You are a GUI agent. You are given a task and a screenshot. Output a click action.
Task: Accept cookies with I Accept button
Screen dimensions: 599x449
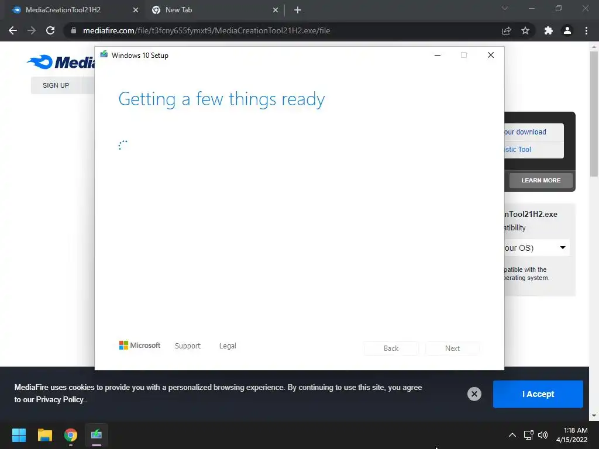(538, 394)
